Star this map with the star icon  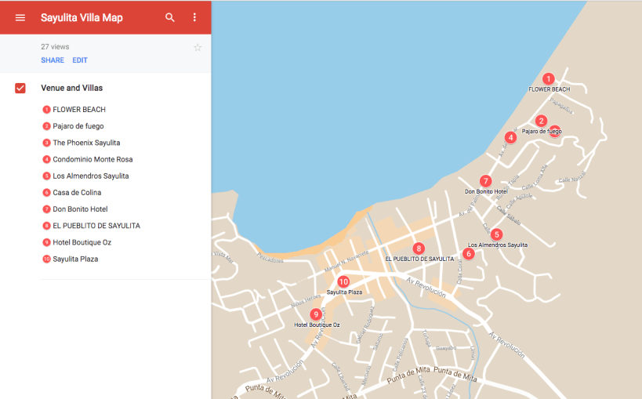point(198,48)
